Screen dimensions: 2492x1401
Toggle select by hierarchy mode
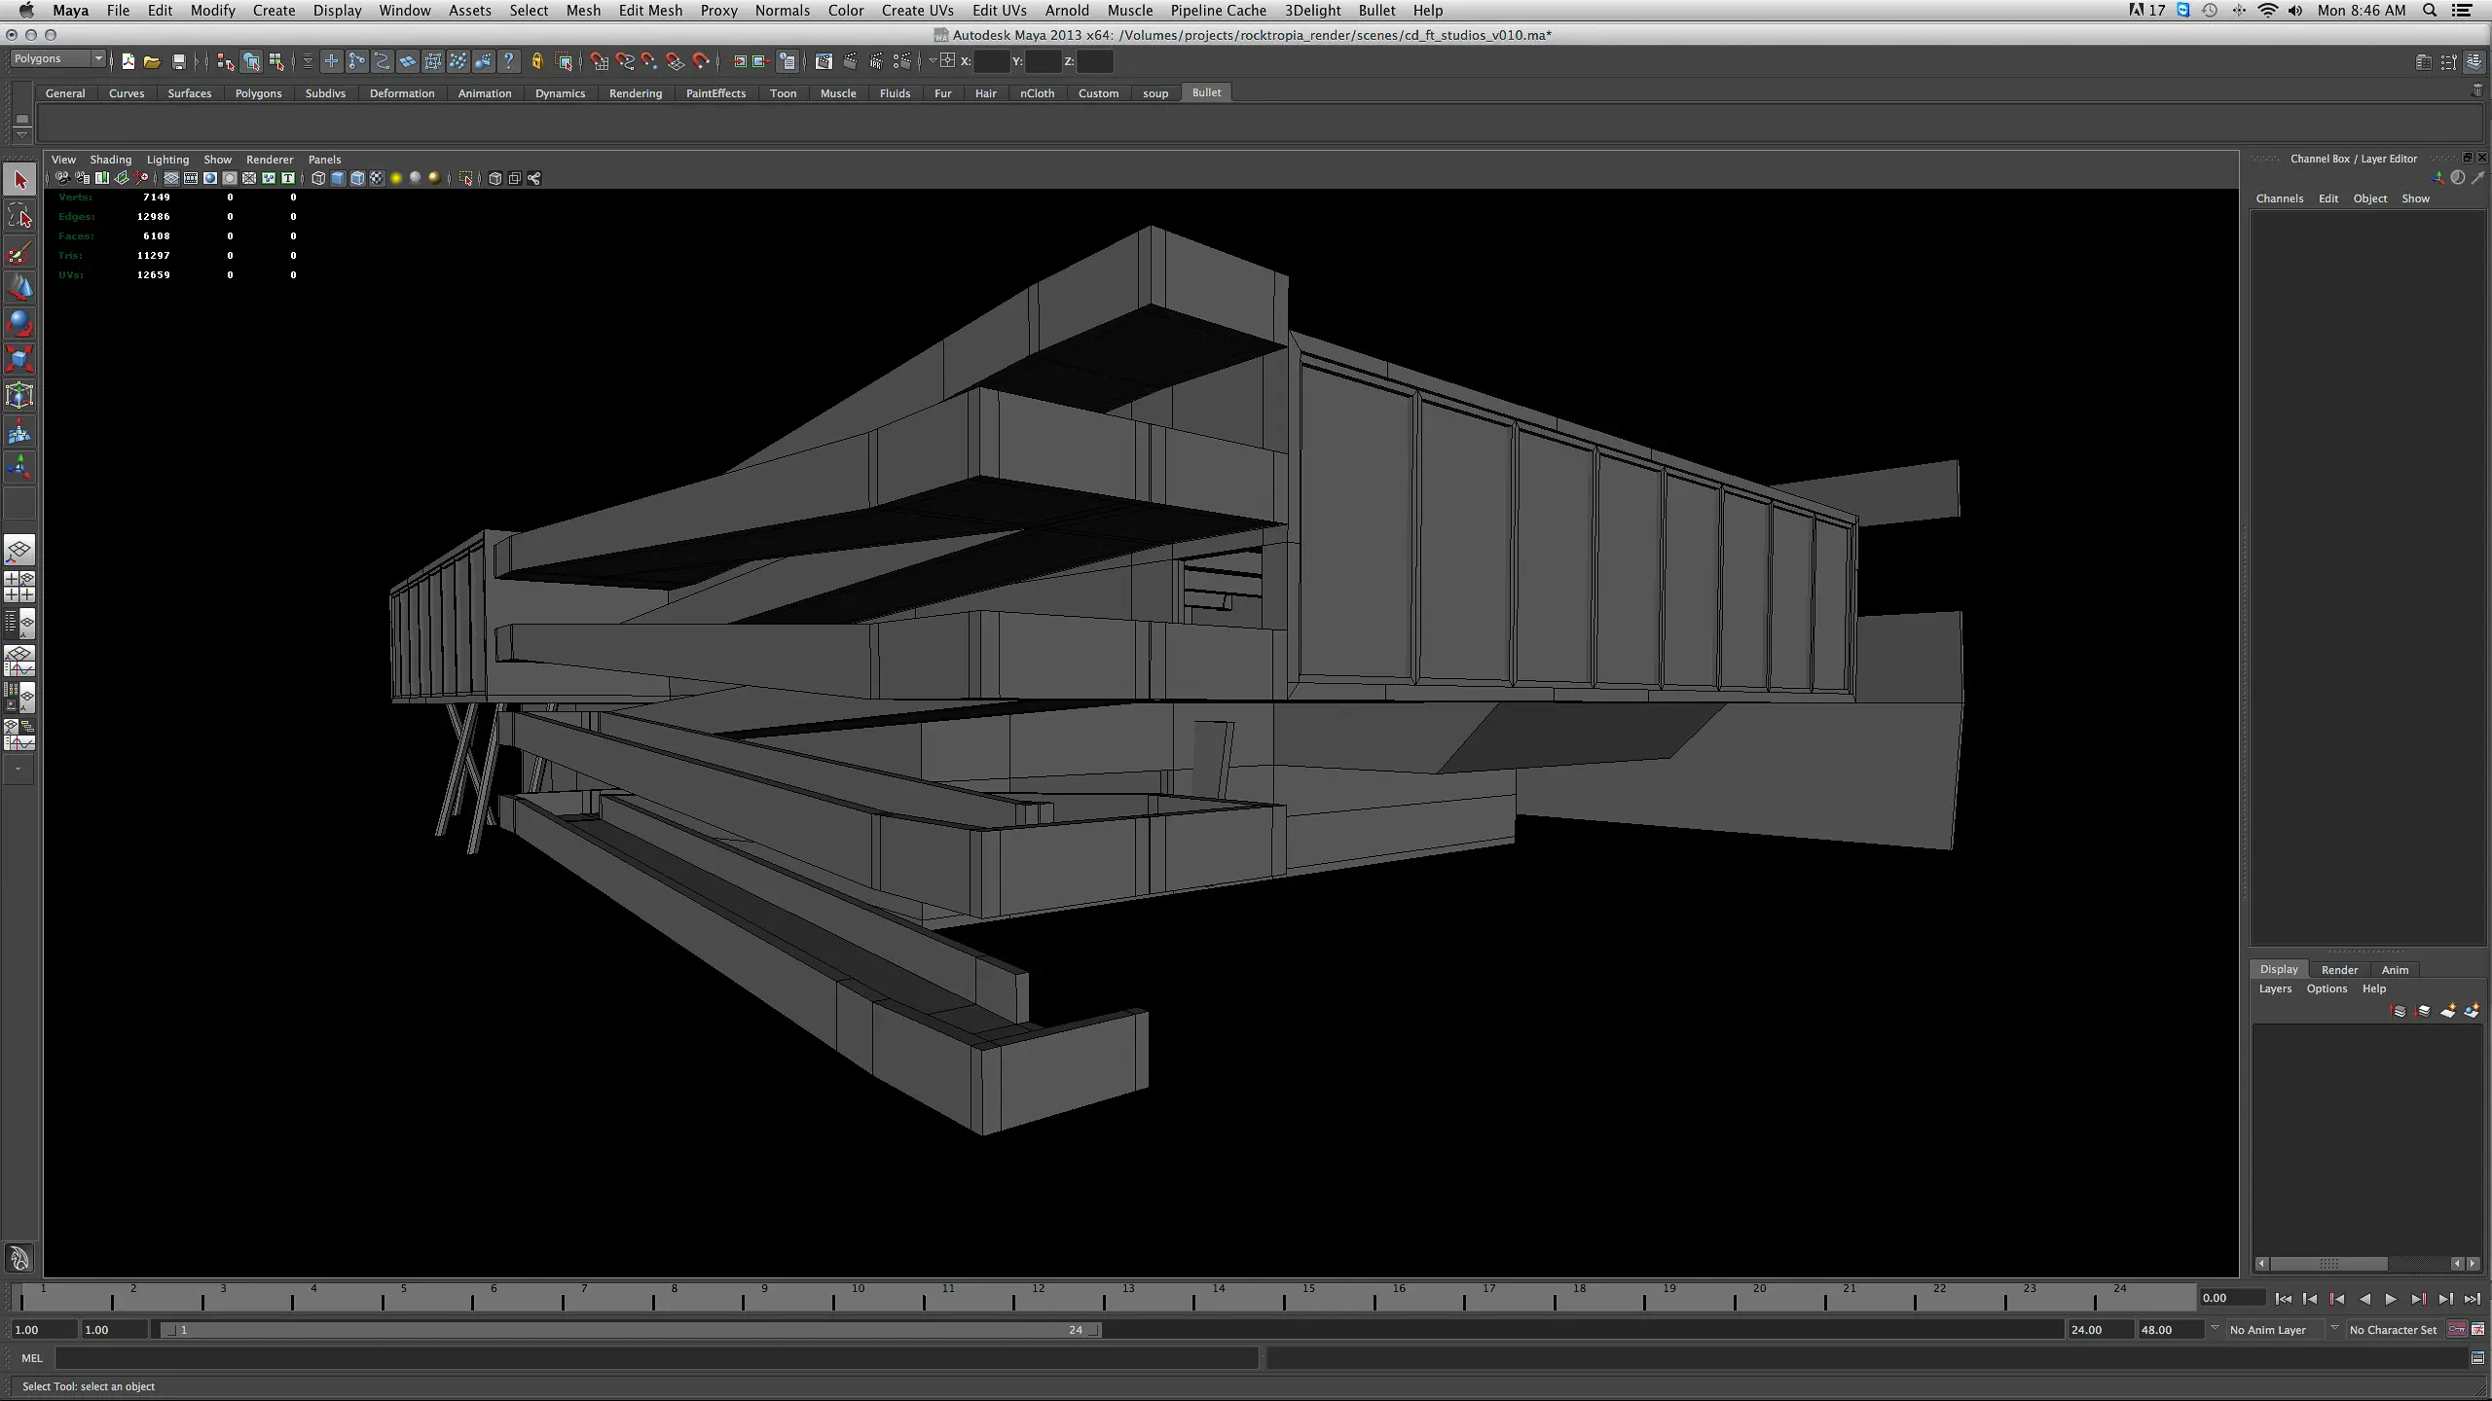[x=226, y=61]
